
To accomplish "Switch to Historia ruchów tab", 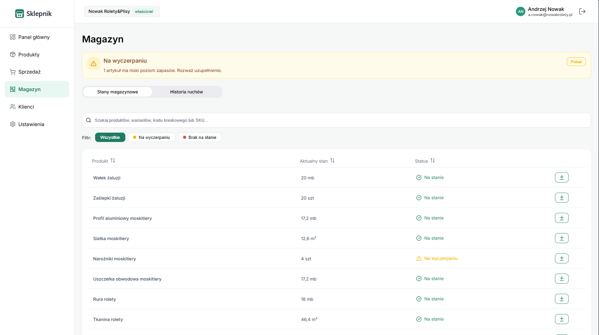I will coord(186,92).
